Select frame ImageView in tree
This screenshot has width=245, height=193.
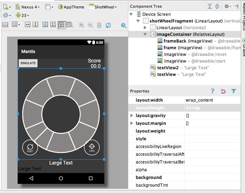coord(184,48)
